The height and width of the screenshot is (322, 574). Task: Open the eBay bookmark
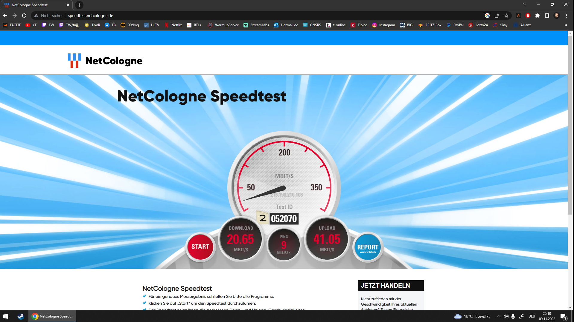pos(500,25)
